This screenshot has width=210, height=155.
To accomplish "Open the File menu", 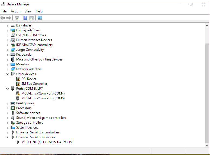I will pos(4,11).
